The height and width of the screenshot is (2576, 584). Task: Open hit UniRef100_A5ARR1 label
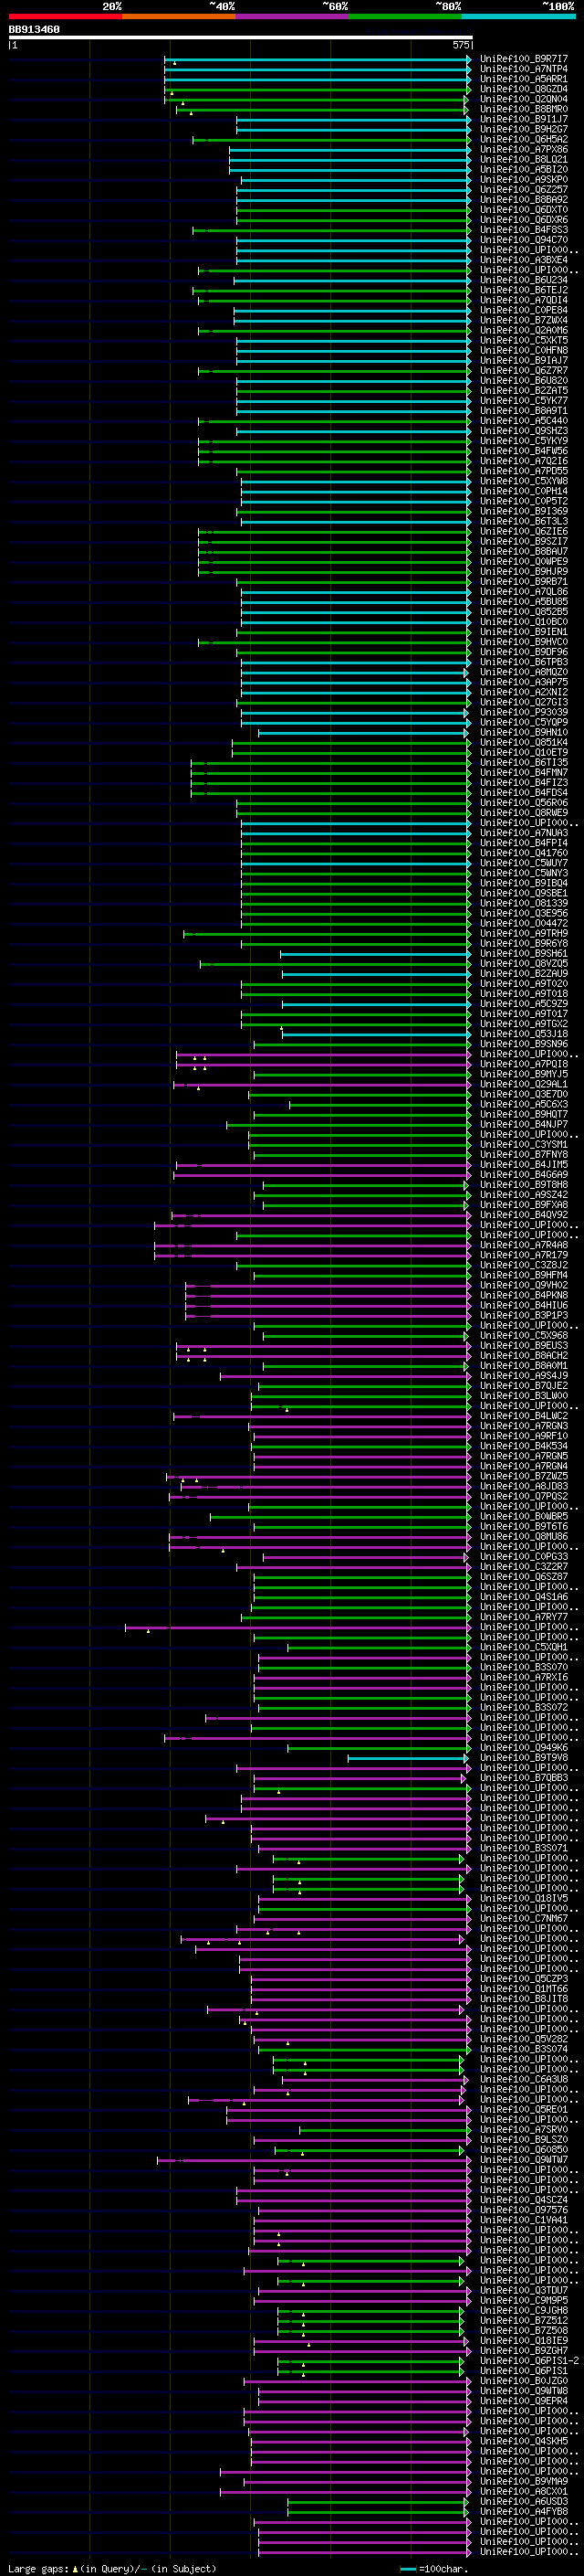pyautogui.click(x=524, y=79)
